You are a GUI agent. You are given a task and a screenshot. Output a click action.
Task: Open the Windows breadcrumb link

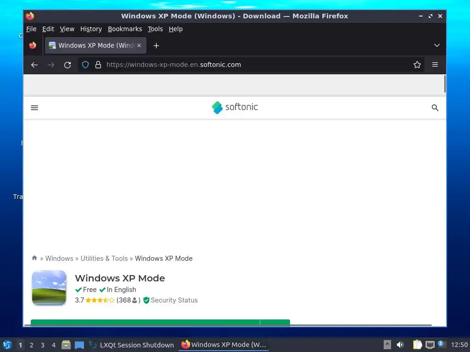point(59,258)
